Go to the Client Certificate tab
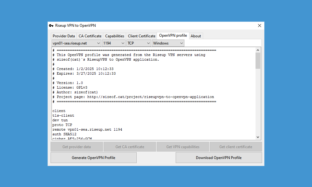Image resolution: width=312 pixels, height=187 pixels. [141, 36]
